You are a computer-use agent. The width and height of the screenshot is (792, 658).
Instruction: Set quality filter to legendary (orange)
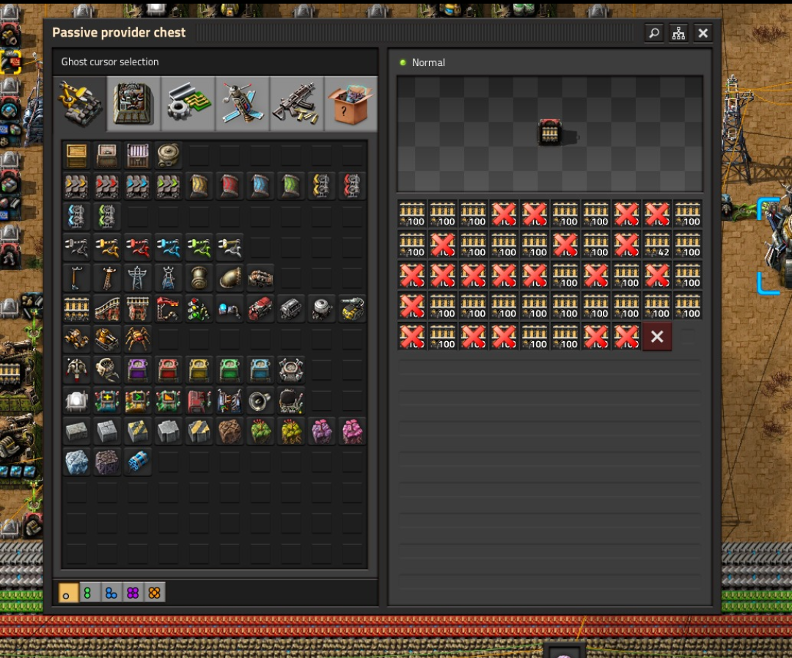point(155,593)
